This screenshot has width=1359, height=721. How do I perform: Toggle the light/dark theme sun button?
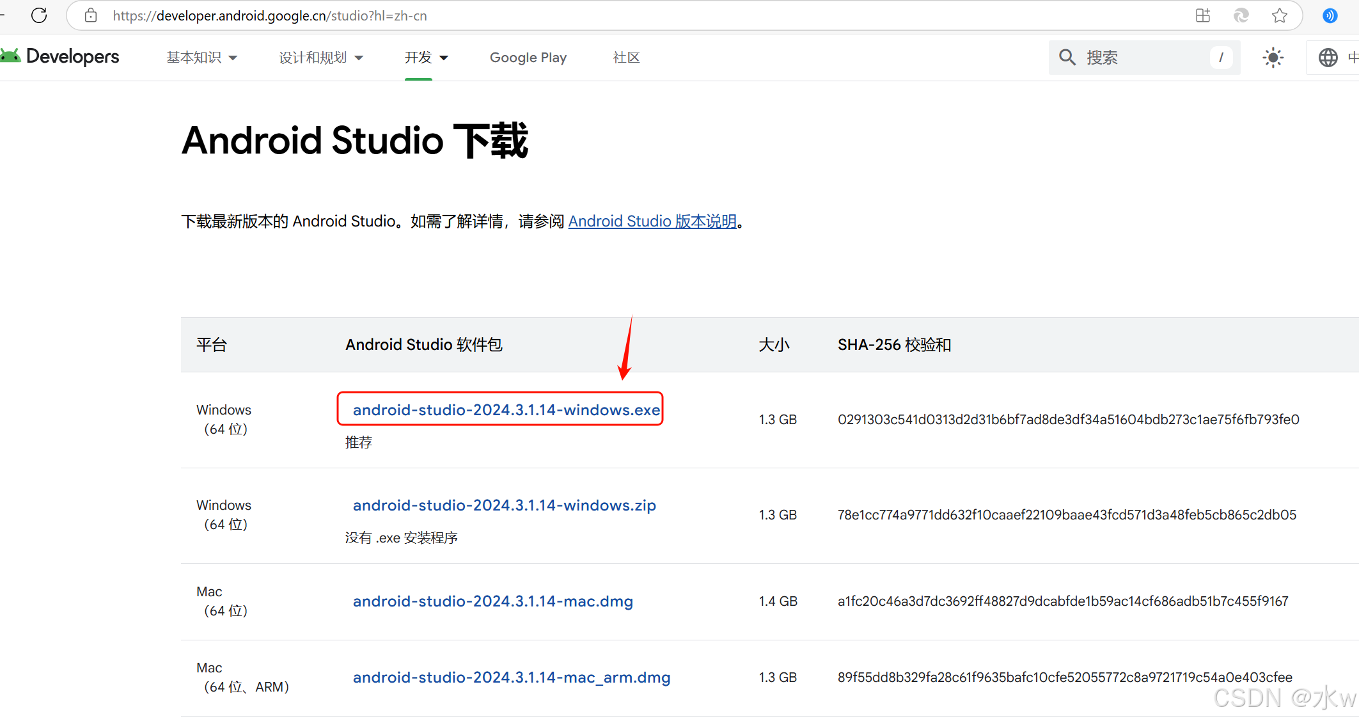[1273, 58]
